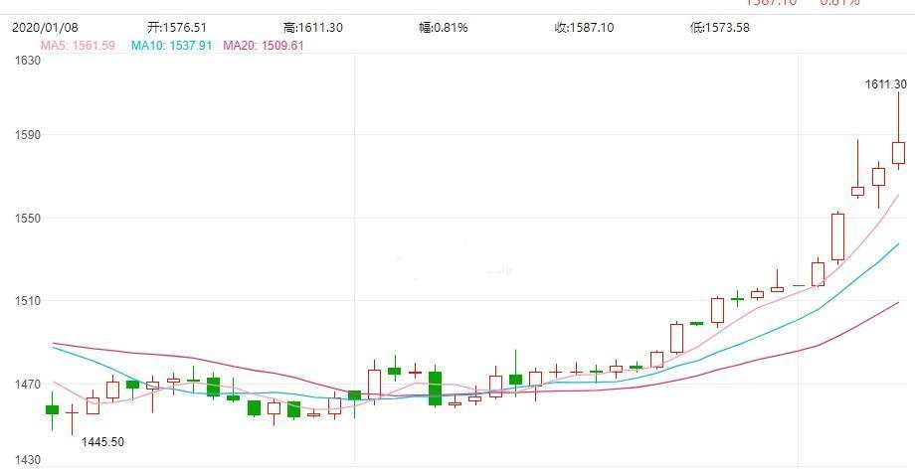Viewport: 915px width, 469px height.
Task: Select the candlestick above the 1445.50 annotation
Action: pos(72,419)
